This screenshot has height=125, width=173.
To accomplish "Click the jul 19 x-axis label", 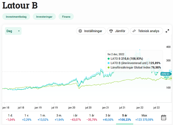I will (54, 107).
